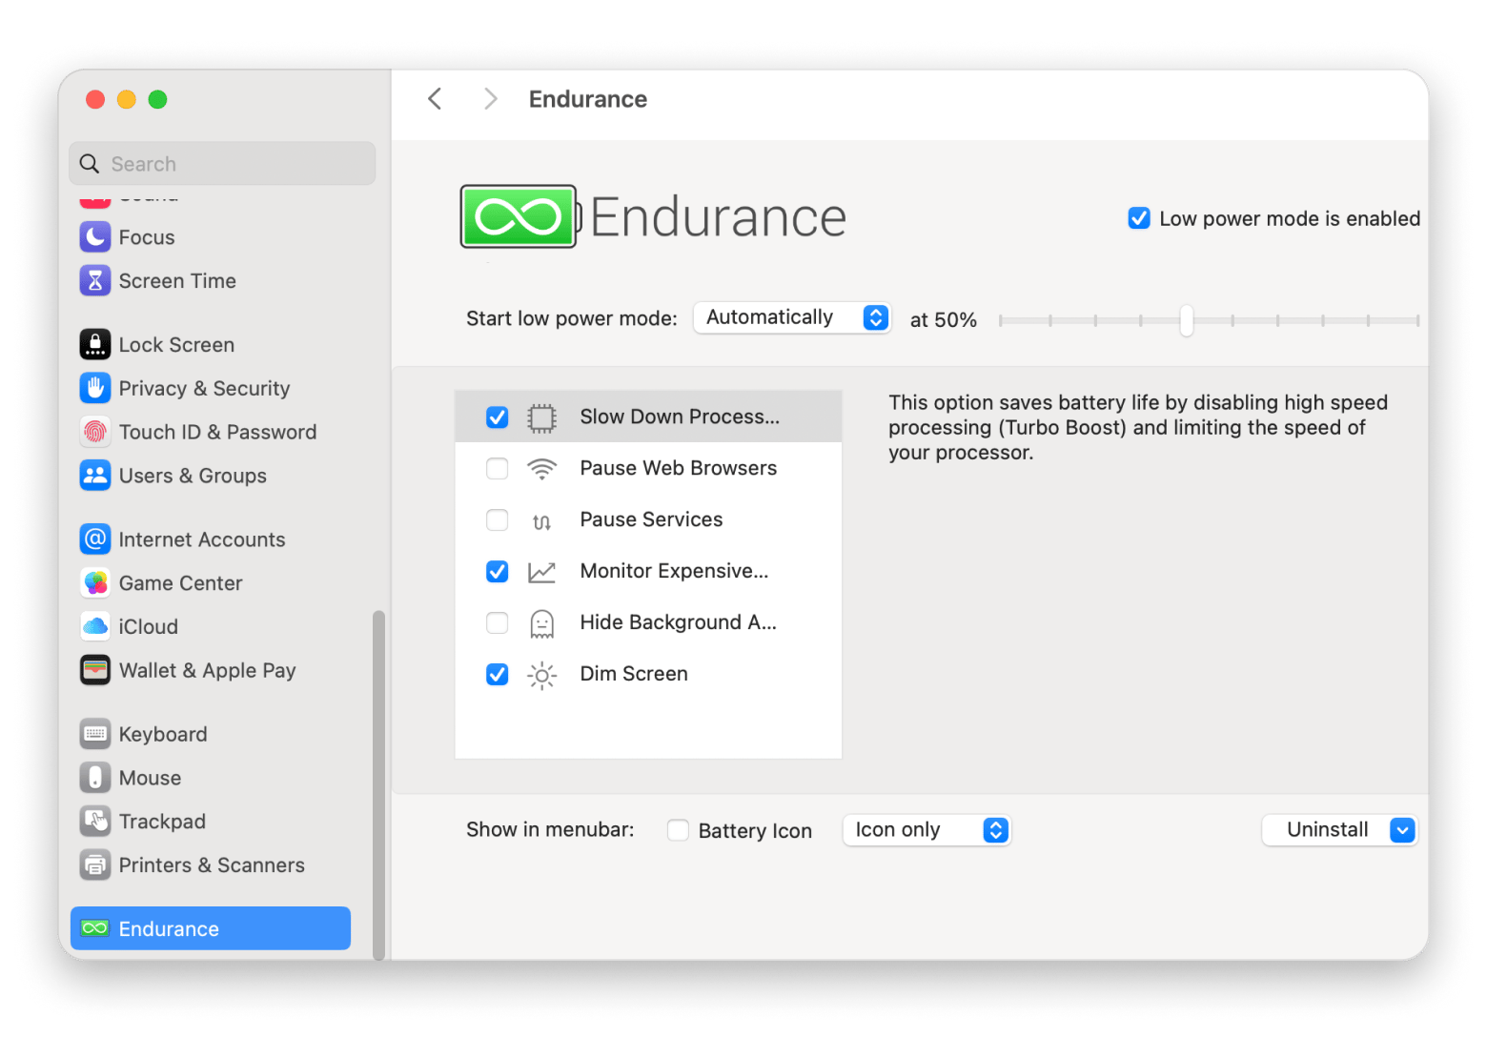Click the sidebar vertical scrollbar
This screenshot has width=1487, height=1037.
378,783
